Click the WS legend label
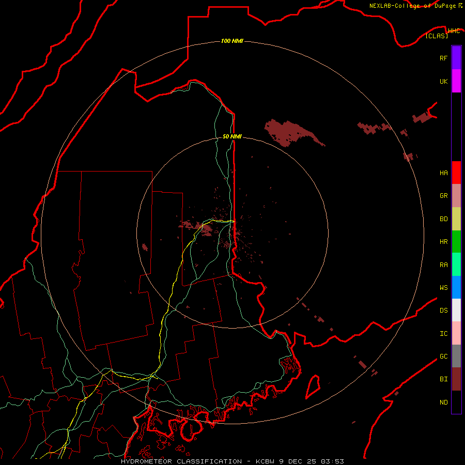 coord(443,288)
